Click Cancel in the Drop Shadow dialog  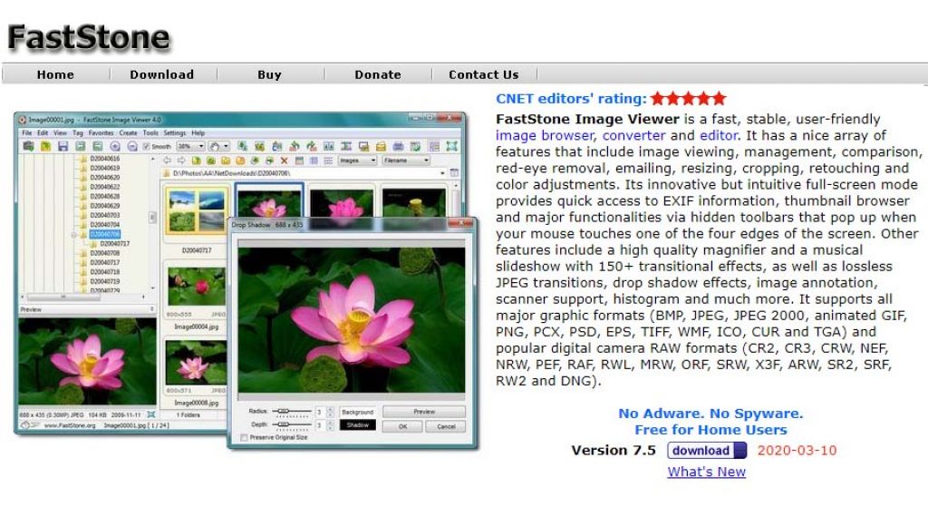pos(446,426)
